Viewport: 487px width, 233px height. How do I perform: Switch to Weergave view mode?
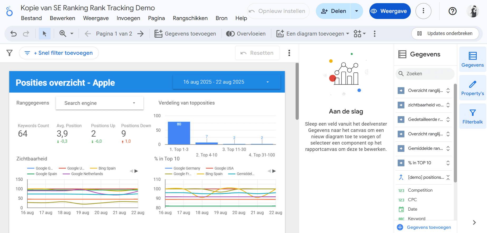(x=390, y=11)
